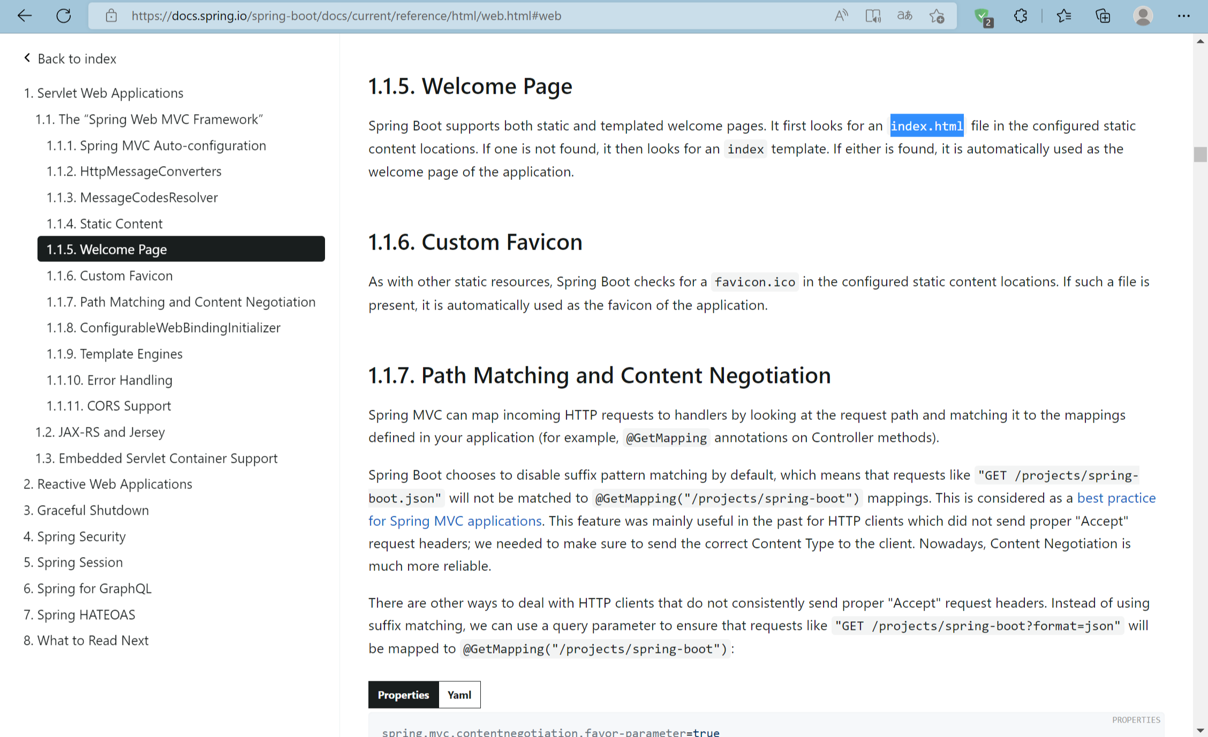Click the translate page icon
1208x737 pixels.
[904, 16]
